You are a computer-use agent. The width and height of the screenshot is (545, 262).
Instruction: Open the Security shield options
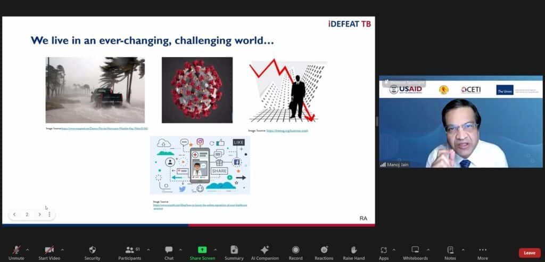(x=92, y=252)
